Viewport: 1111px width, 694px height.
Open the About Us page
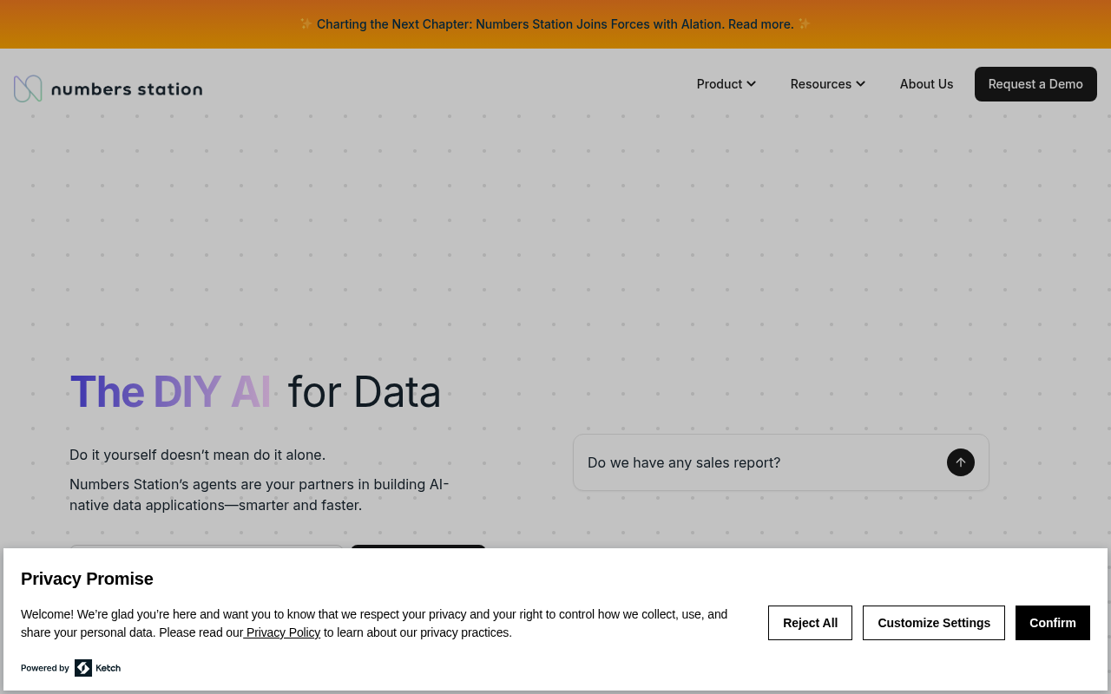(x=926, y=82)
